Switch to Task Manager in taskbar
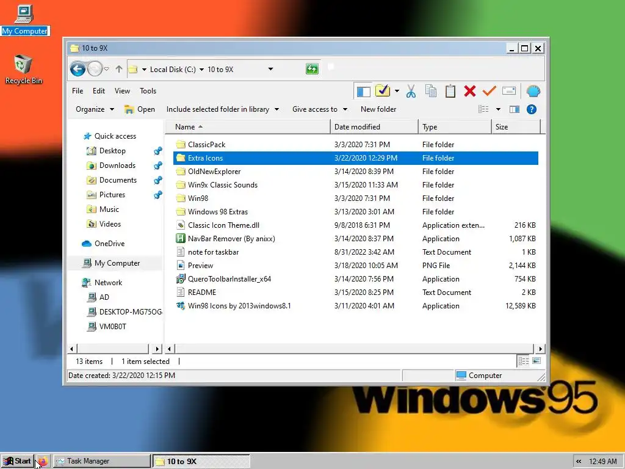Screen dimensions: 625x469 (x=102, y=461)
